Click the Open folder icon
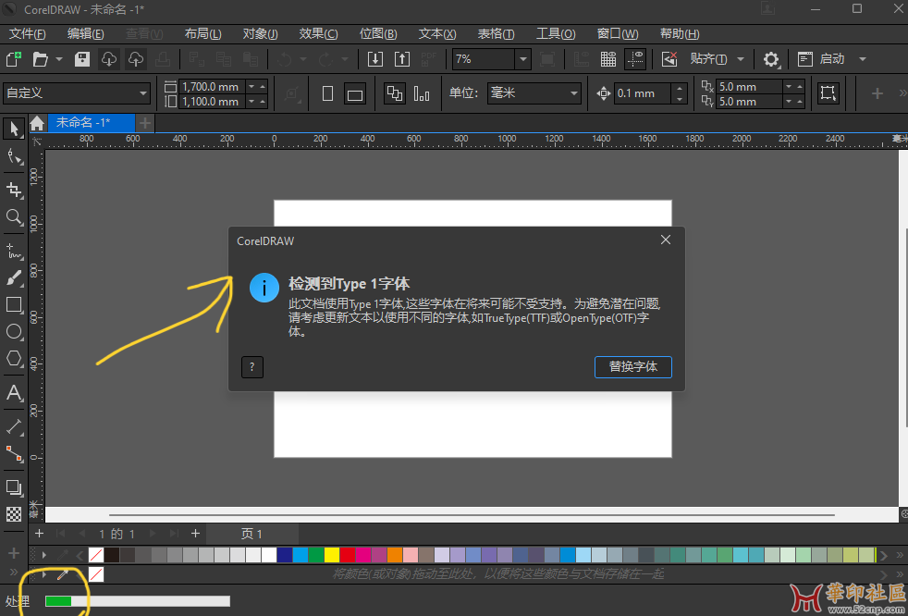This screenshot has height=616, width=908. click(x=40, y=59)
